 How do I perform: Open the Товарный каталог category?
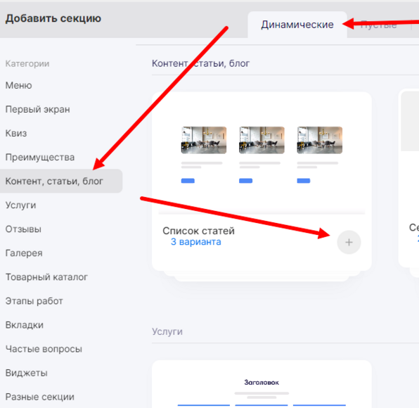pyautogui.click(x=46, y=277)
